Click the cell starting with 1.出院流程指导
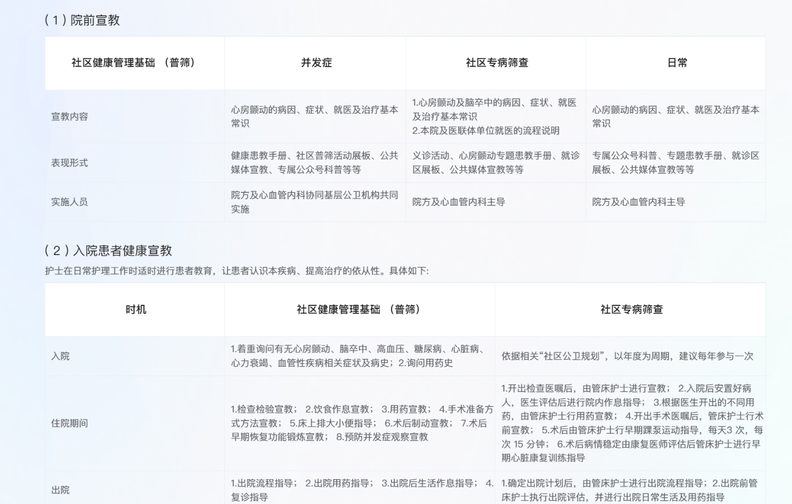Viewport: 792px width, 504px height. (360, 490)
